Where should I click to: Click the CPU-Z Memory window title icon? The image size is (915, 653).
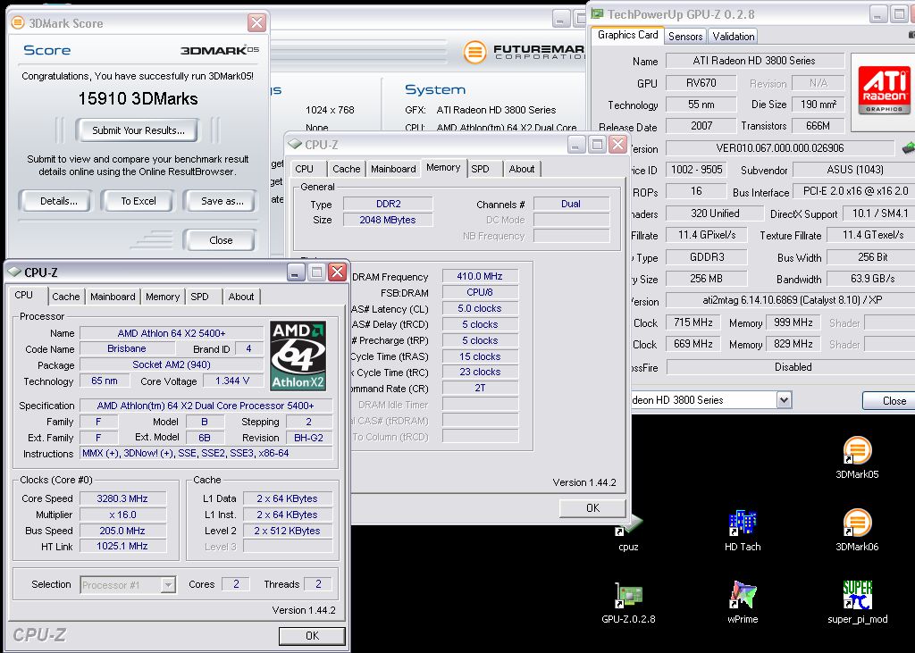[x=295, y=144]
